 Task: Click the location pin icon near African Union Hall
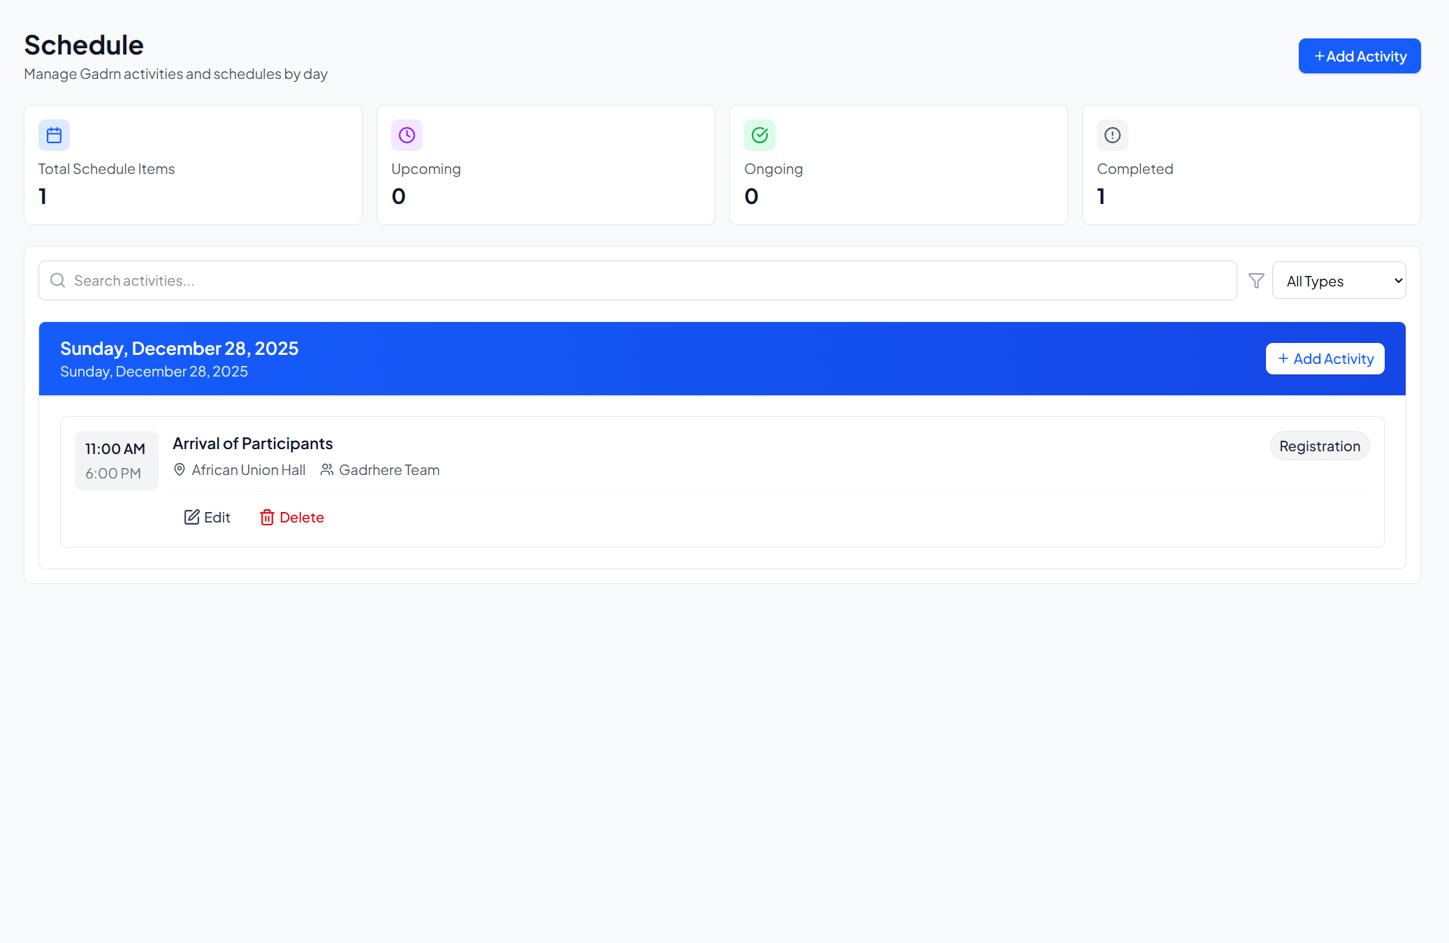[x=180, y=469]
